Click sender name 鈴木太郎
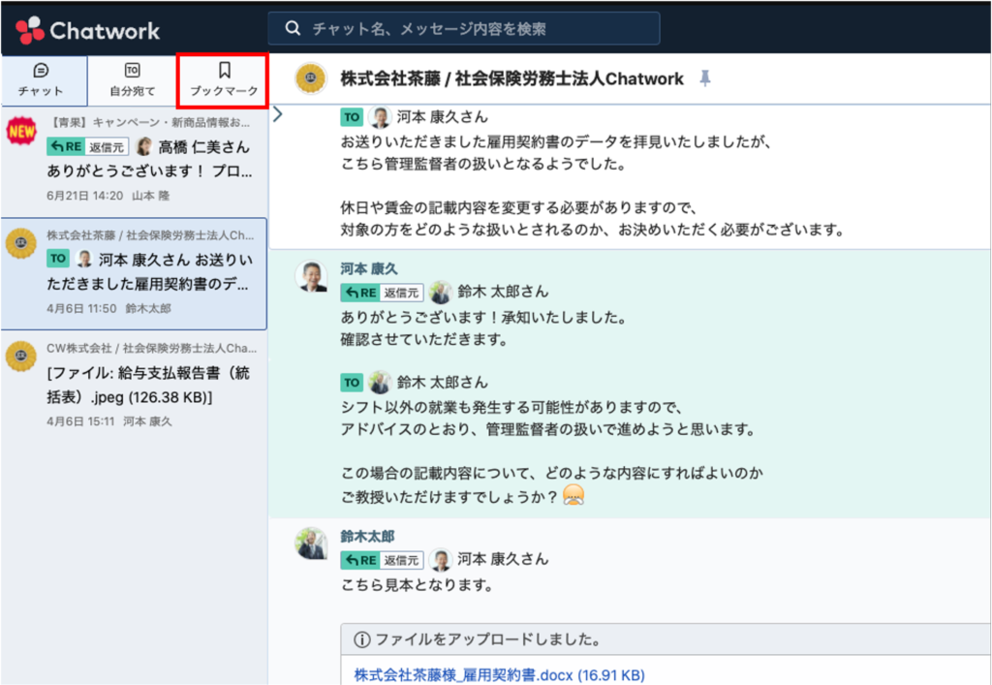 point(367,537)
